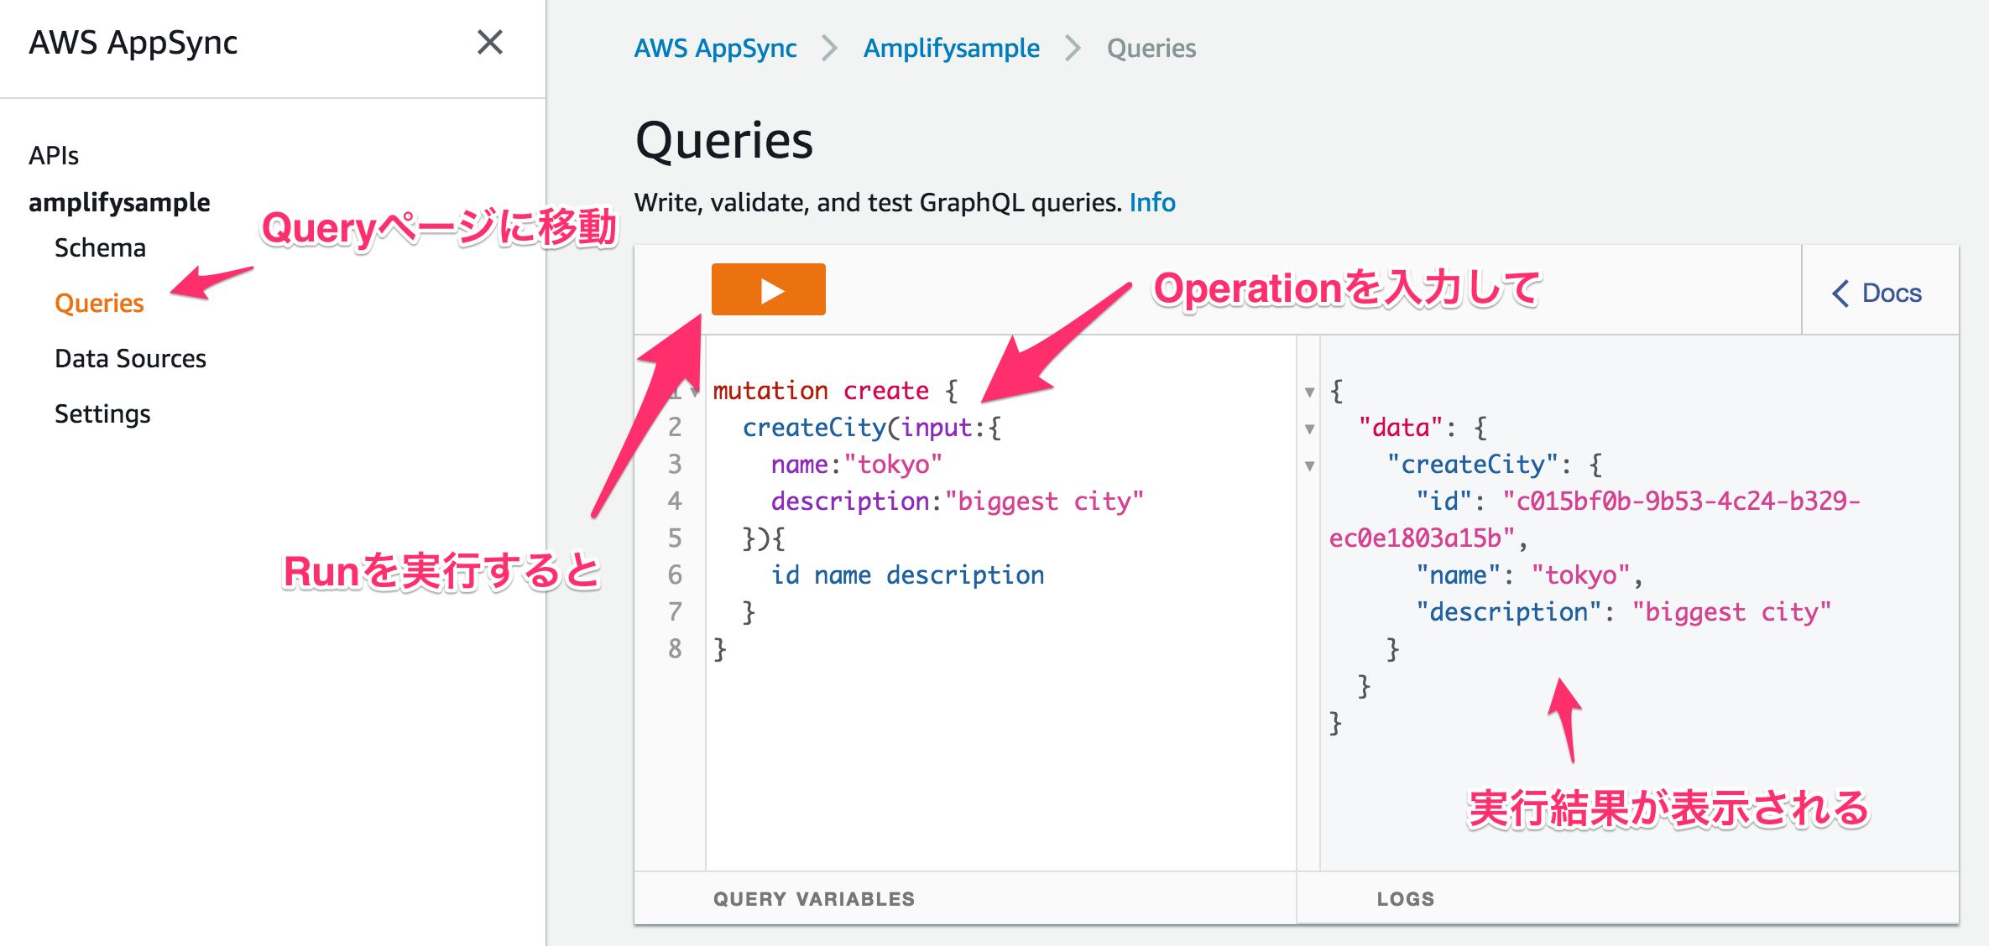Screen dimensions: 1989x946
Task: Run the GraphQL query with play button
Action: pyautogui.click(x=768, y=290)
